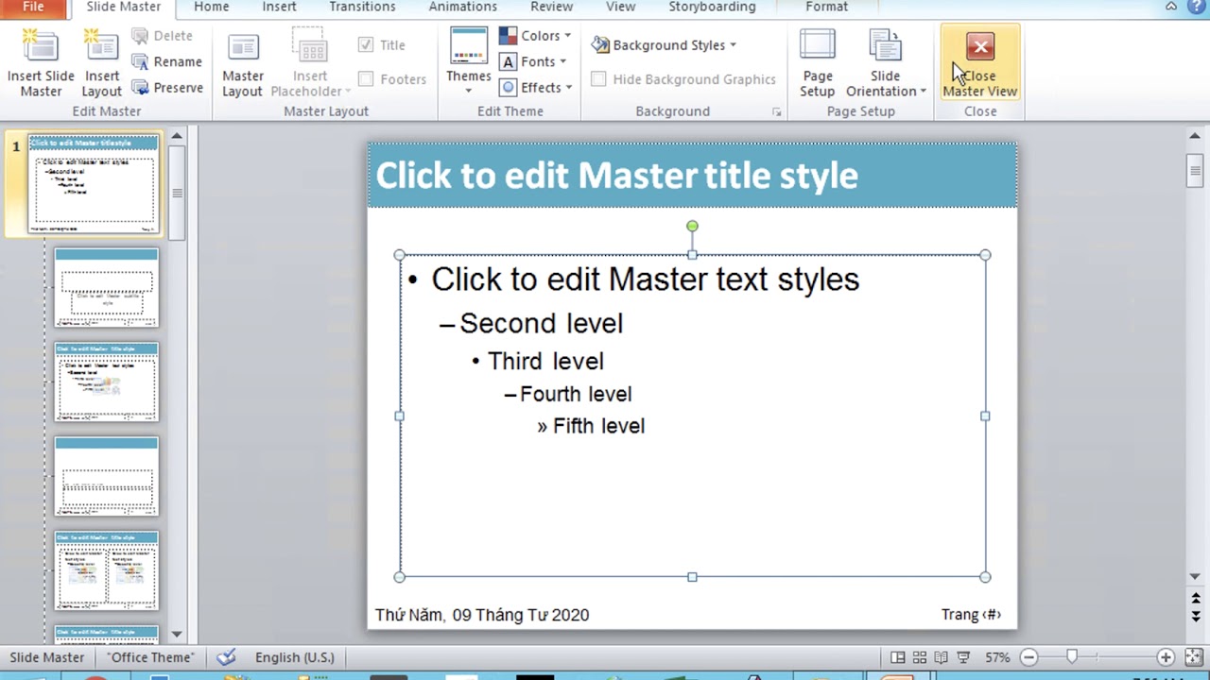Click the 57% zoom level
Image resolution: width=1210 pixels, height=680 pixels.
tap(997, 657)
